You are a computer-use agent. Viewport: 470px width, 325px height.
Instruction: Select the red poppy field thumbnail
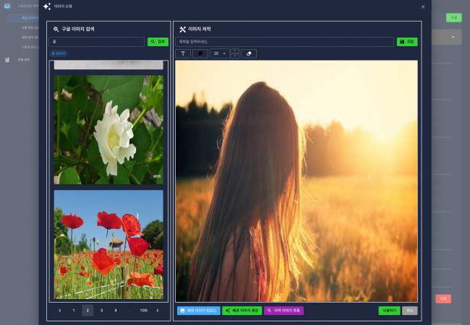point(108,244)
